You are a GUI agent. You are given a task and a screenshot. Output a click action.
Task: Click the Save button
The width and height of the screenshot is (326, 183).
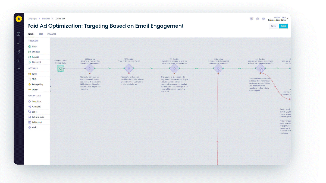[273, 26]
